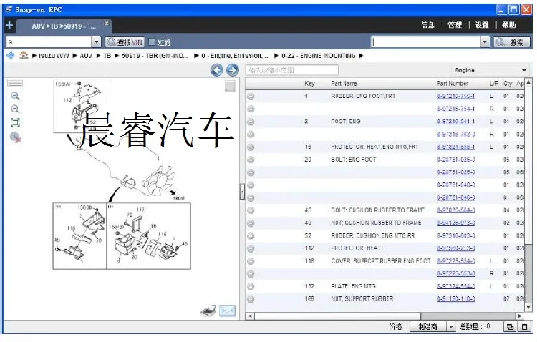This screenshot has height=342, width=537.
Task: Add PROTECTOR; HEAT,ENG MTG,FRT row icon
Action: (251, 147)
